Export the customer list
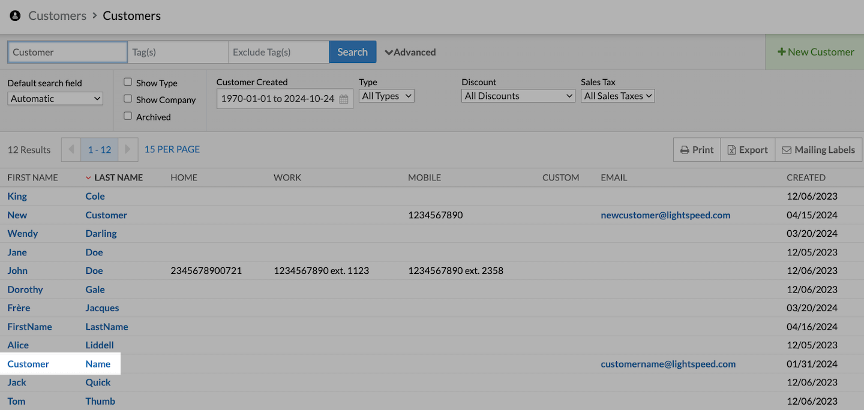The height and width of the screenshot is (410, 864). [x=748, y=150]
